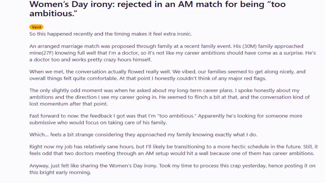Click the closing paragraph starting "Anyway, just felt"
Viewport: 325px width, 183px height.
pos(172,169)
